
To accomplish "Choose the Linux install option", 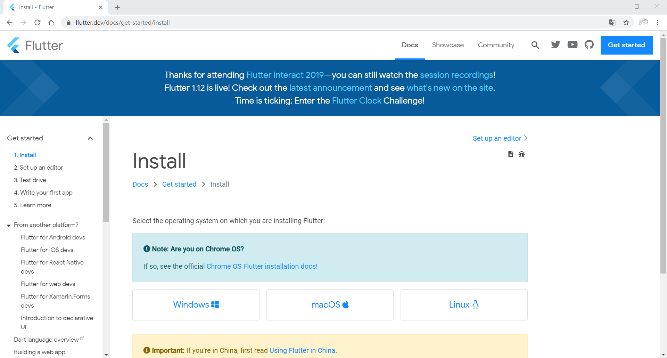I will coord(464,305).
